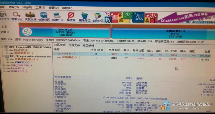Expand the USB_TOOLS tree node
Image resolution: width=215 pixels, height=114 pixels.
(4, 65)
